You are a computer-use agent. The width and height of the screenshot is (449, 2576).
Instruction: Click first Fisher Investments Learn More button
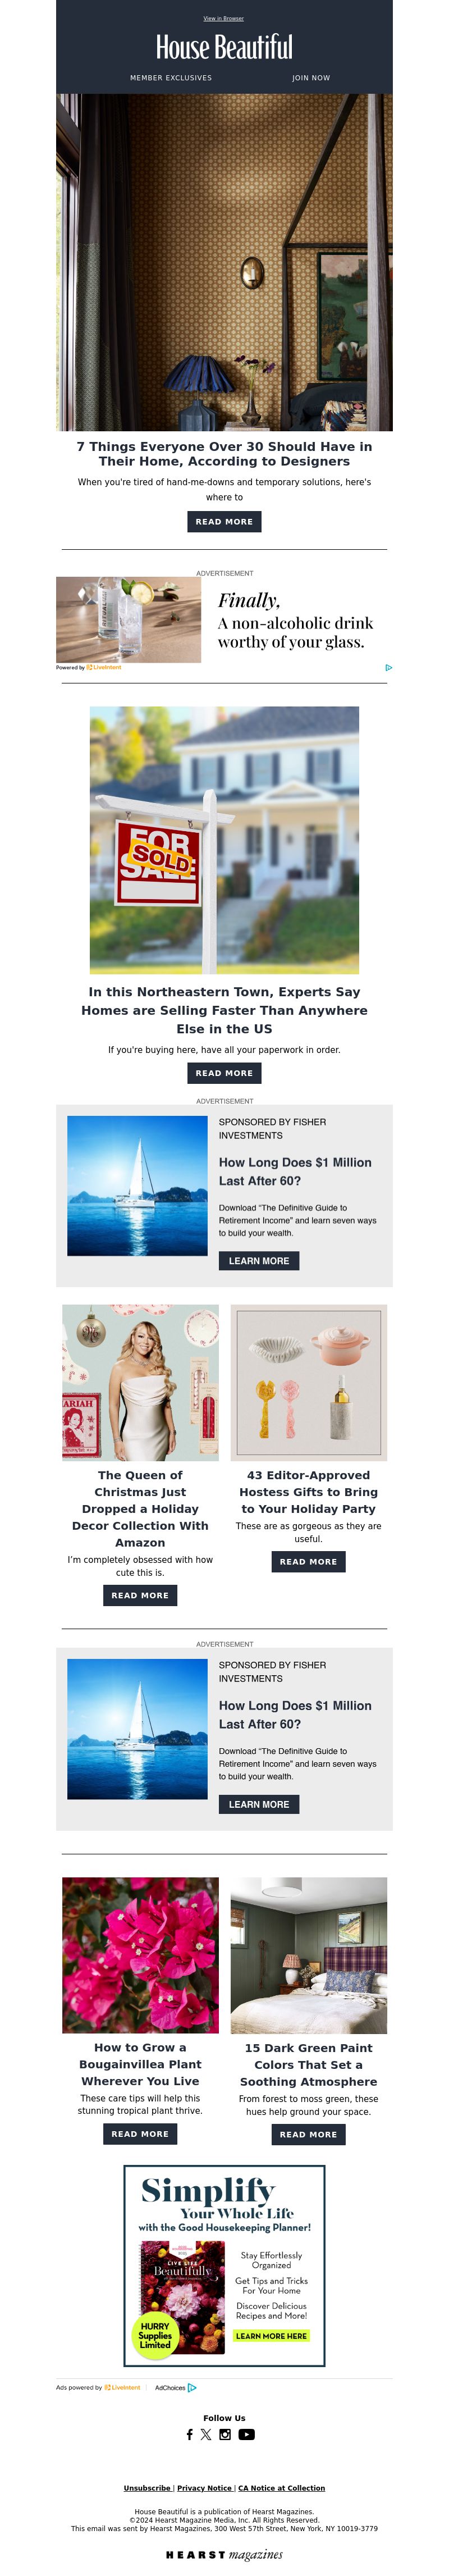(259, 1261)
